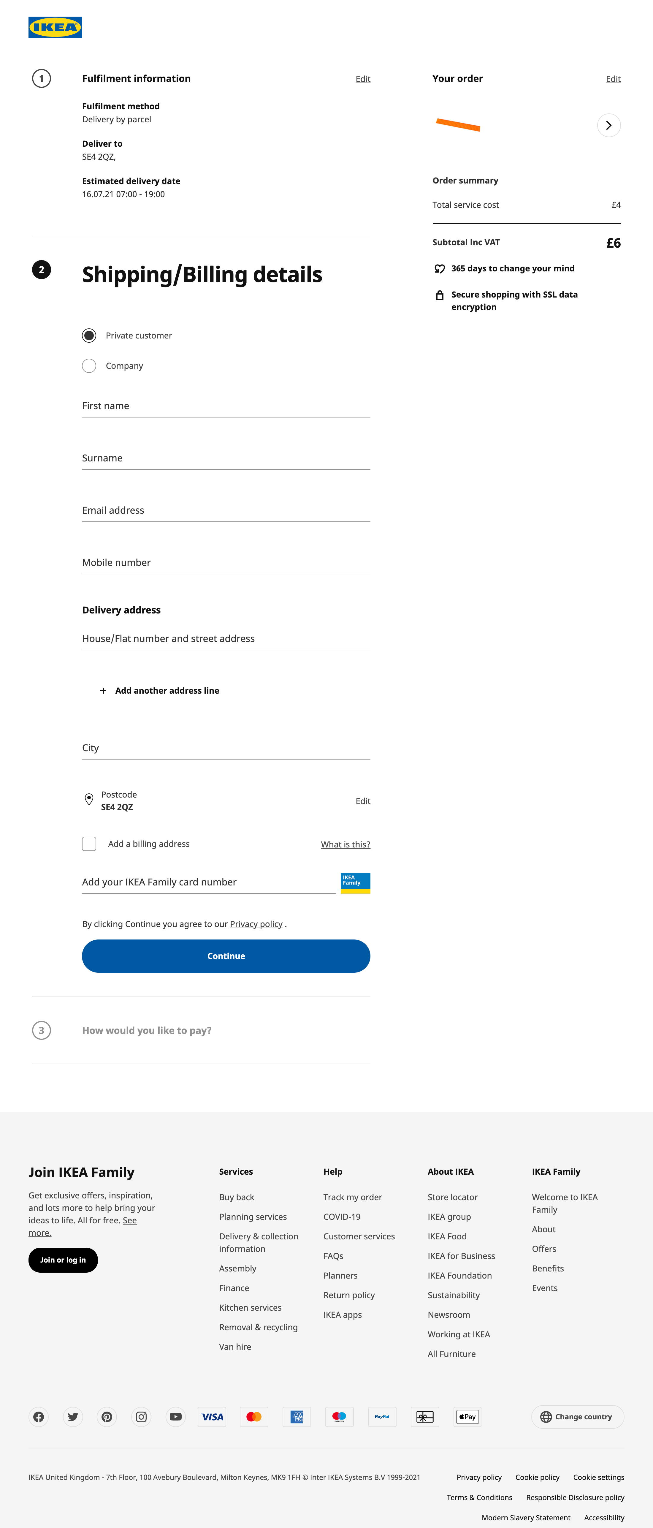Click the IKEA logo
The width and height of the screenshot is (653, 1528).
pyautogui.click(x=55, y=27)
